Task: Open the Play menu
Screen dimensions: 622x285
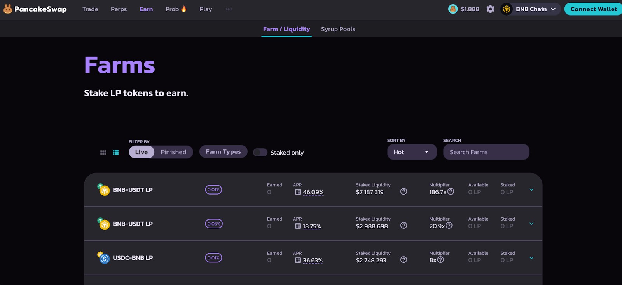Action: point(206,9)
